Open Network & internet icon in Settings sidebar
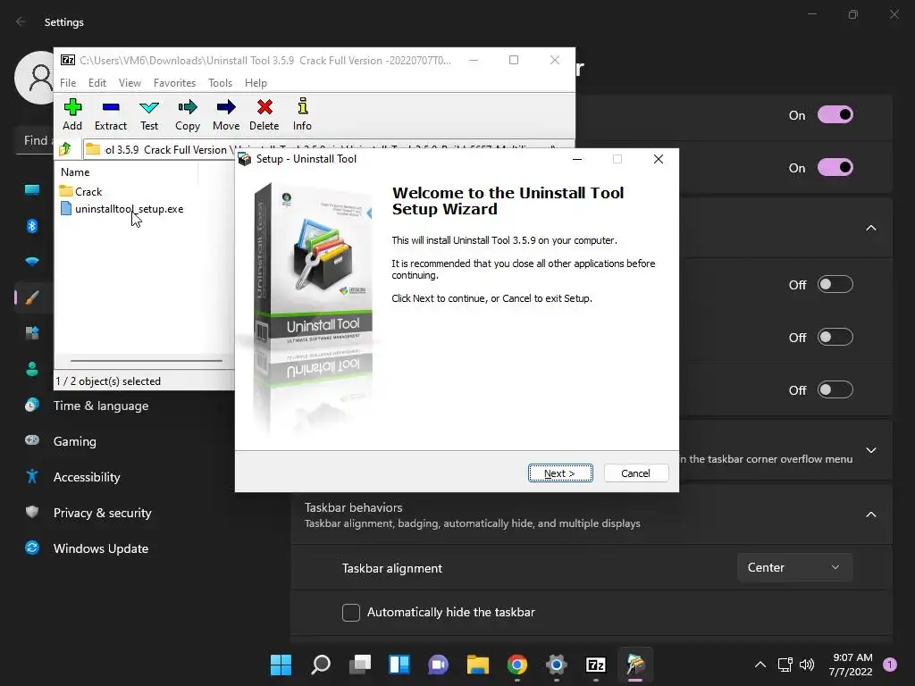Image resolution: width=915 pixels, height=686 pixels. (32, 262)
